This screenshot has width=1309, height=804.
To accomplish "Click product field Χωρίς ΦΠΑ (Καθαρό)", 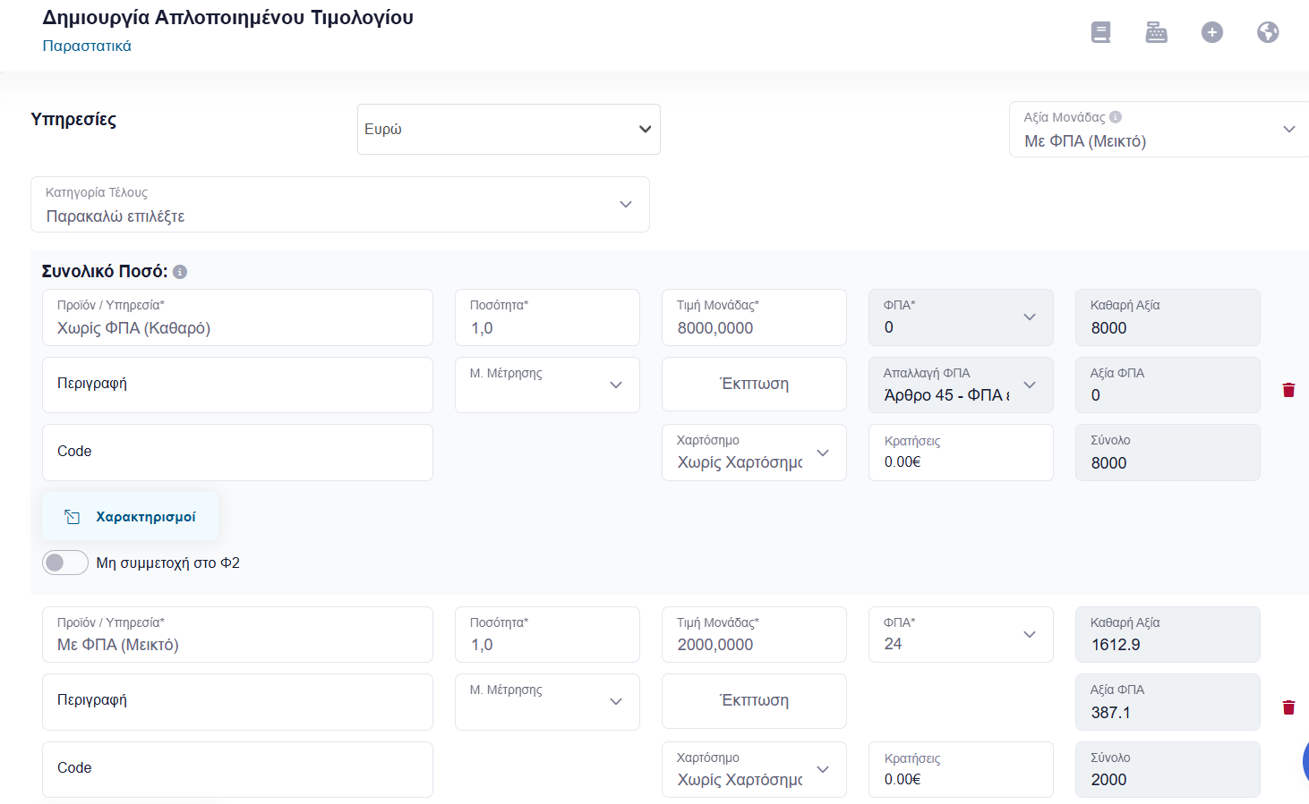I will tap(237, 317).
